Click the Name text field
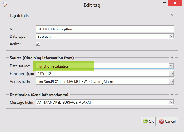 point(105,29)
